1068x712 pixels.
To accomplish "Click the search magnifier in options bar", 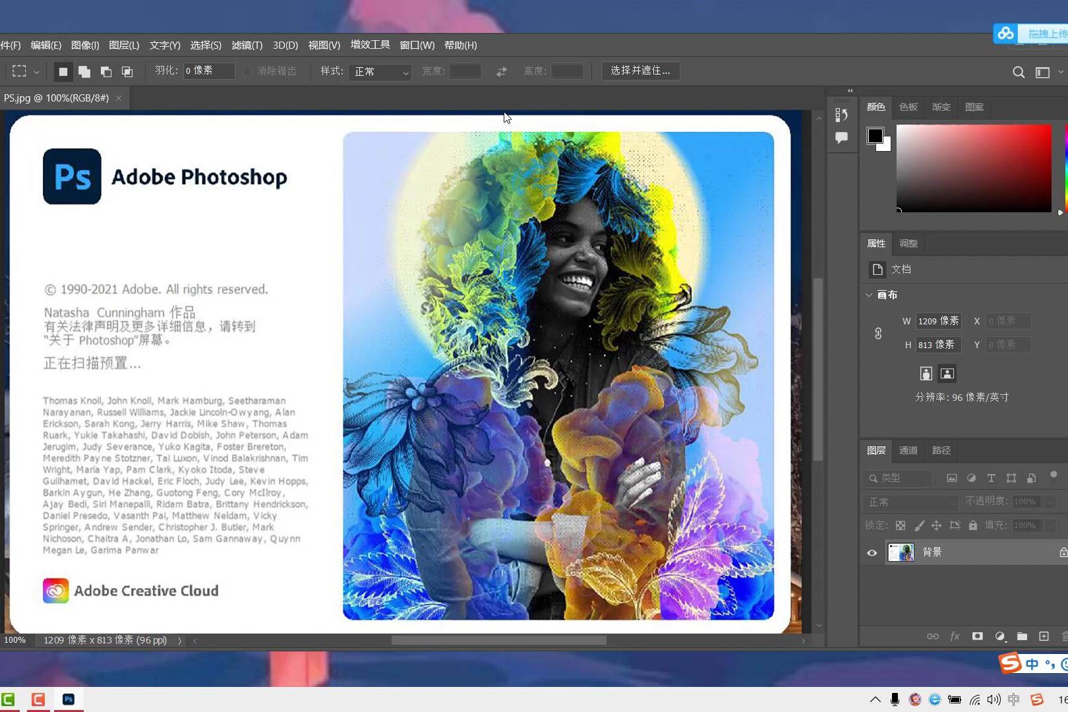I will coord(1019,72).
